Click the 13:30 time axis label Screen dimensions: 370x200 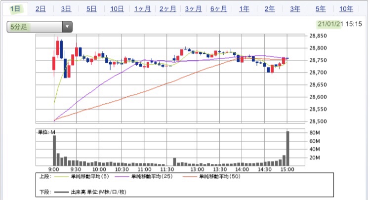[x=220, y=169]
